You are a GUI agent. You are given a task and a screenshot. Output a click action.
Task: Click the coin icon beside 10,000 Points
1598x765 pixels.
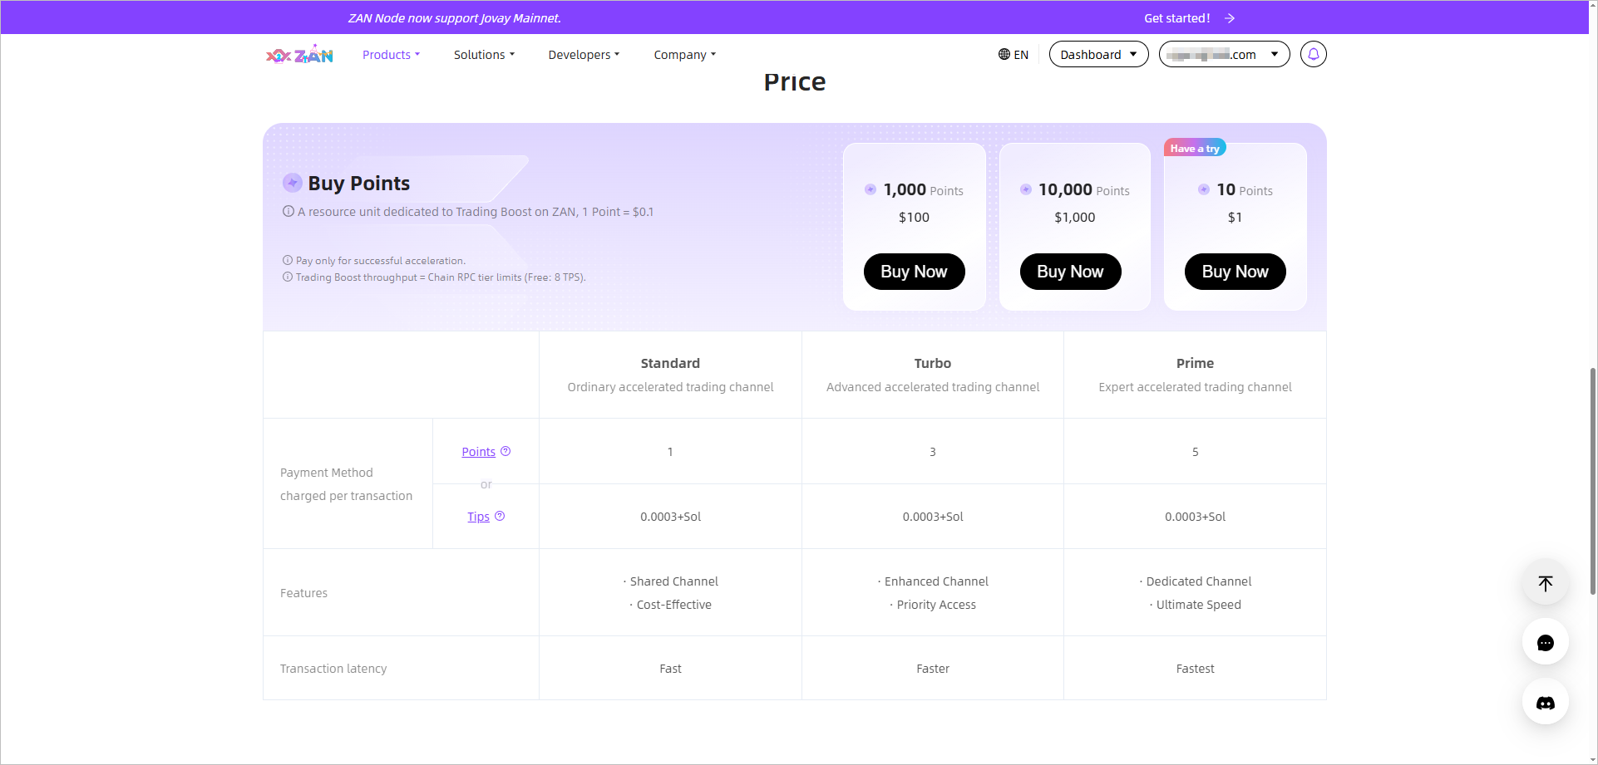pyautogui.click(x=1026, y=189)
